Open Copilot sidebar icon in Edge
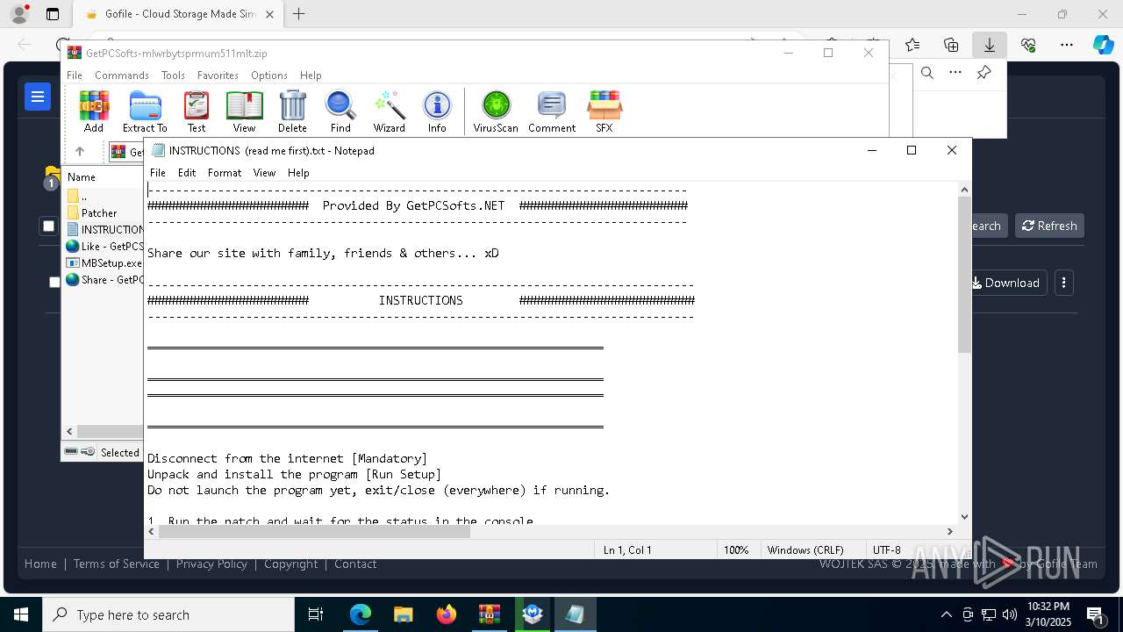This screenshot has height=632, width=1123. 1104,45
